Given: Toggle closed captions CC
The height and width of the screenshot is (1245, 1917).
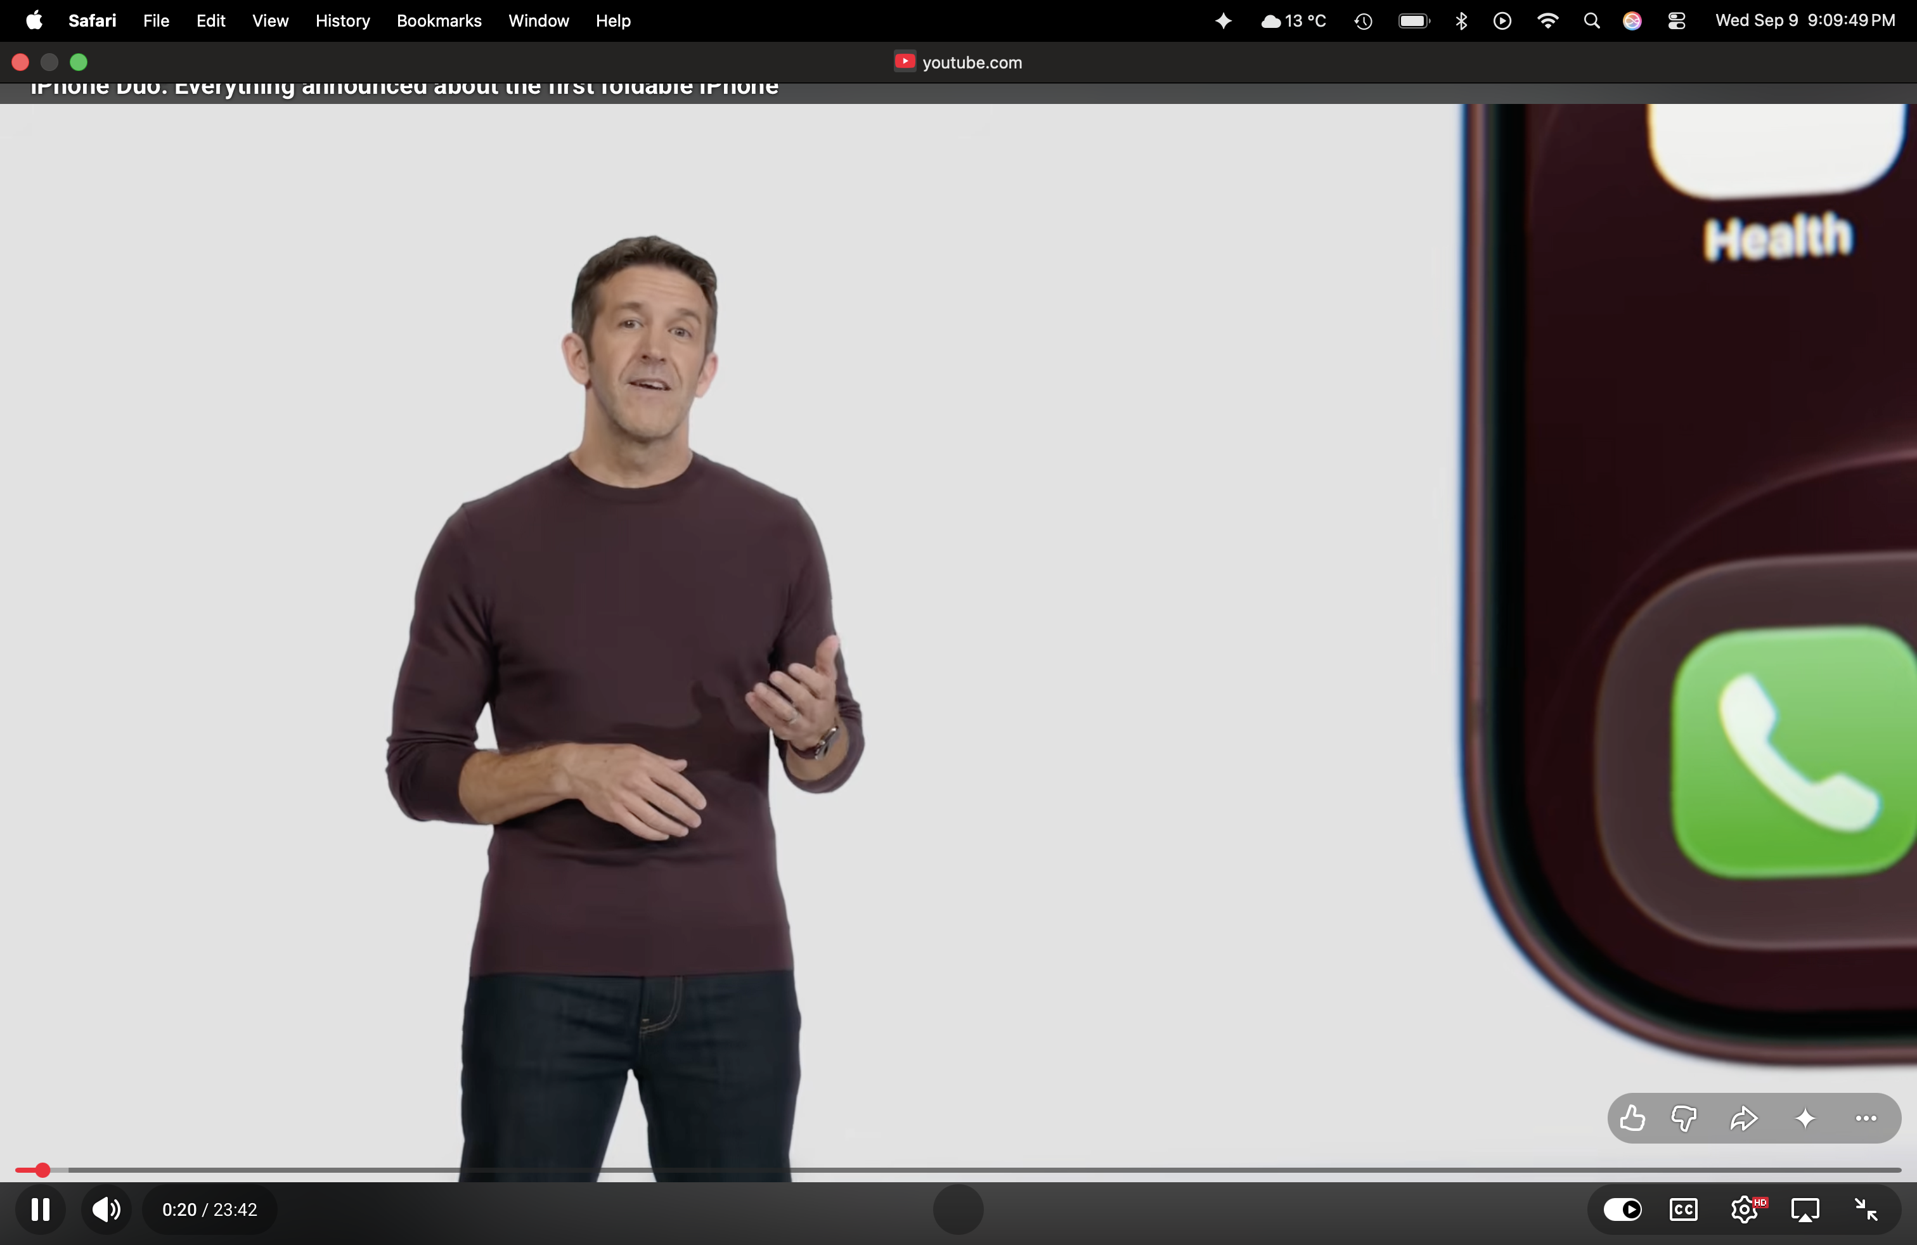Looking at the screenshot, I should click(x=1684, y=1210).
